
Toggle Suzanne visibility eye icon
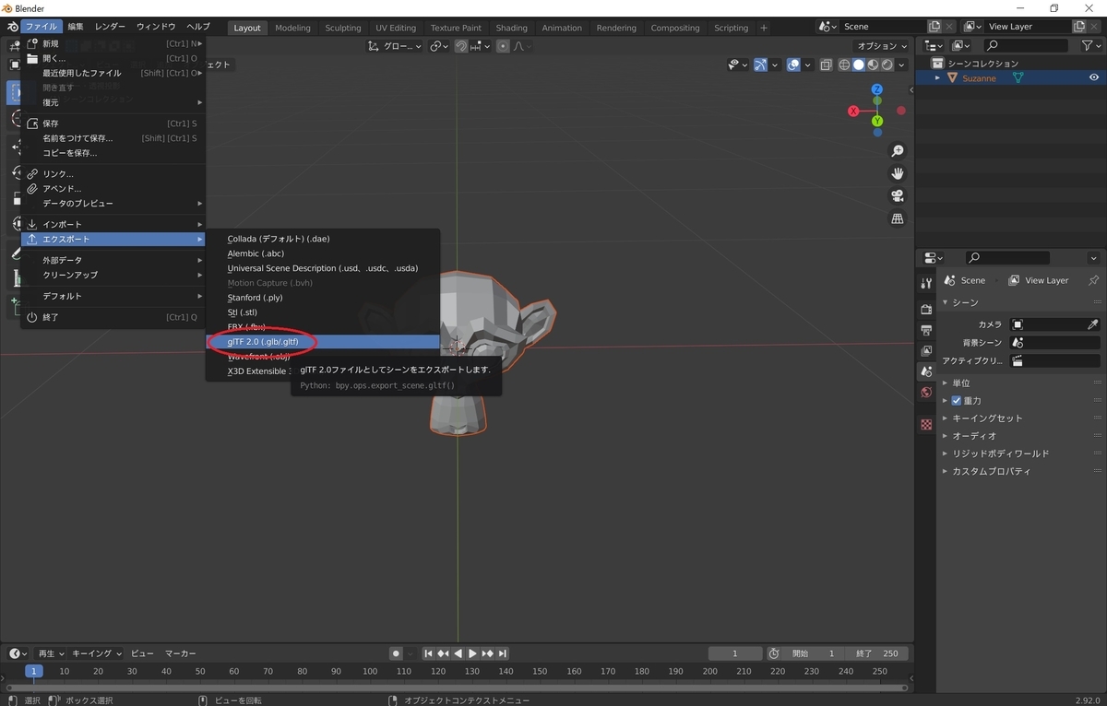(x=1093, y=78)
